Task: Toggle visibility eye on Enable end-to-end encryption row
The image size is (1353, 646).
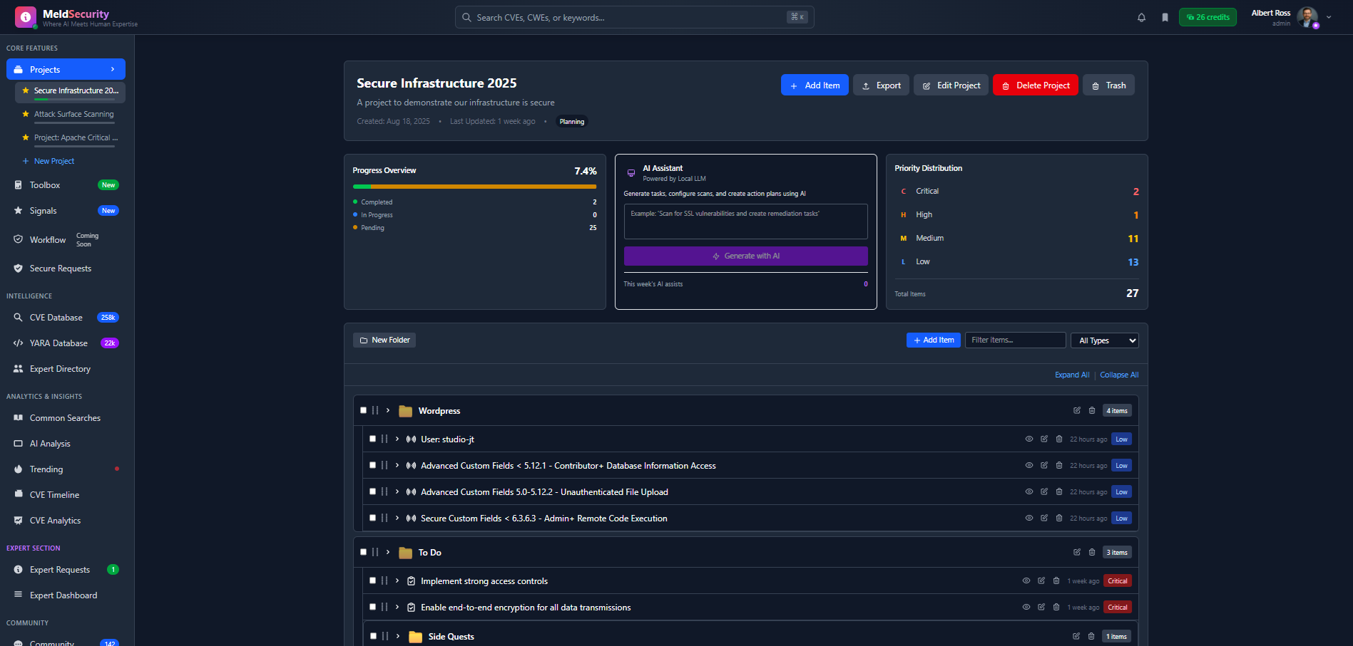Action: [x=1026, y=607]
